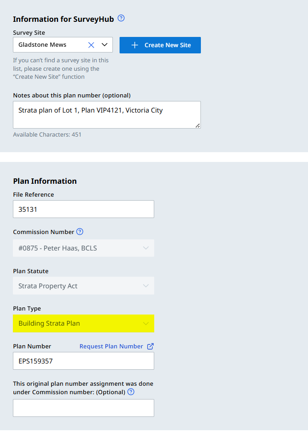Click help icon for original plan number assignment
308x432 pixels.
click(x=131, y=392)
